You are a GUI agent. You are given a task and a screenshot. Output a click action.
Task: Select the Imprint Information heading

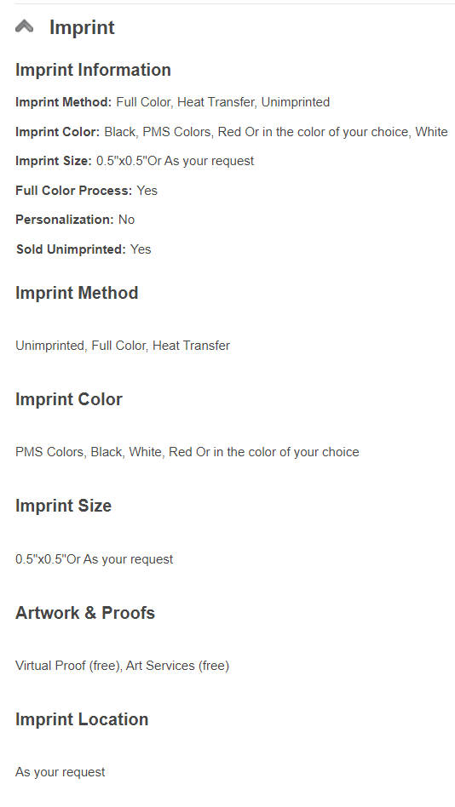coord(93,70)
